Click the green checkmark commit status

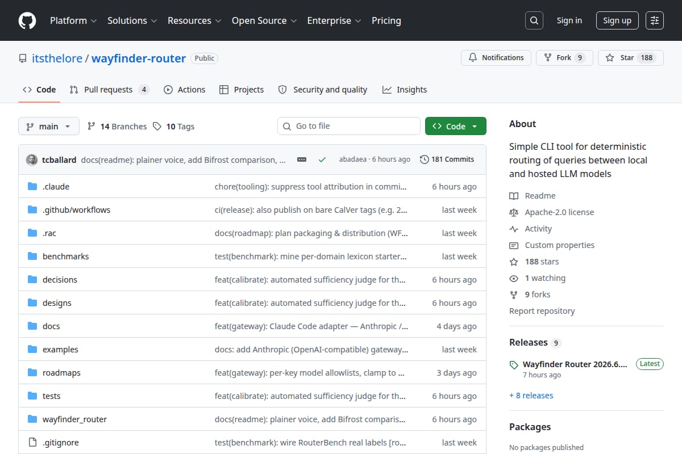(322, 160)
